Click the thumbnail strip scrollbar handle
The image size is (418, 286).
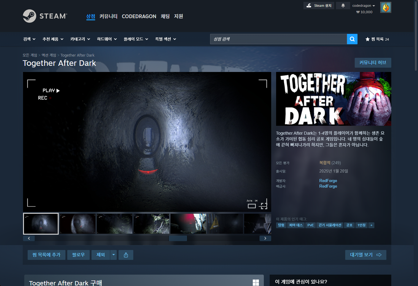coord(178,238)
